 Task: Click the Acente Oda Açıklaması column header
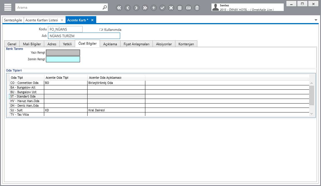click(x=116, y=78)
